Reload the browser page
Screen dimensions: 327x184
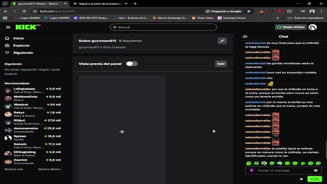pos(24,11)
